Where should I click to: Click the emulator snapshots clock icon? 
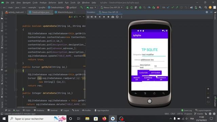[x=117, y=17]
